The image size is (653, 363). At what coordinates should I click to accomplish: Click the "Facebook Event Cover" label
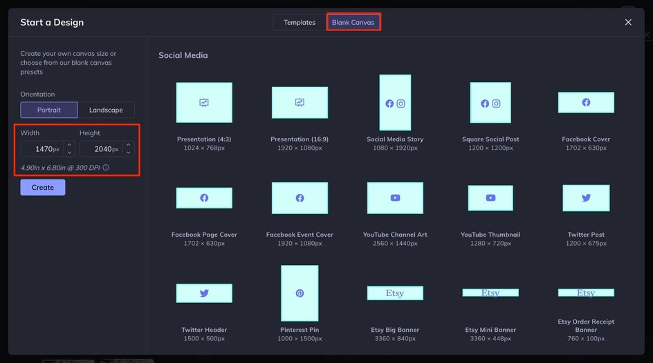(300, 235)
